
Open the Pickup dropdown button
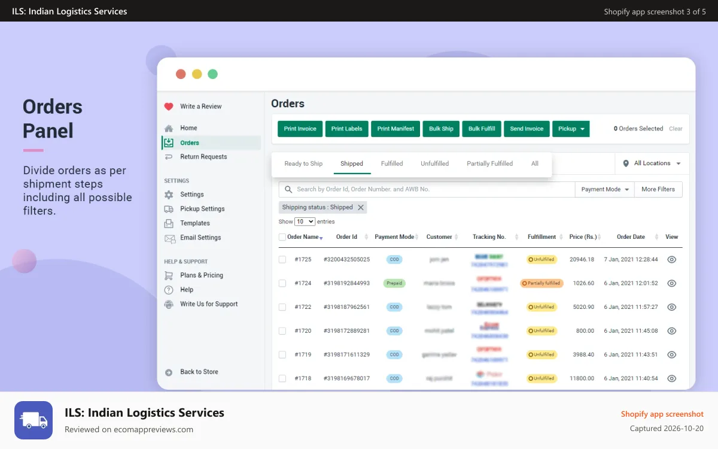(571, 129)
